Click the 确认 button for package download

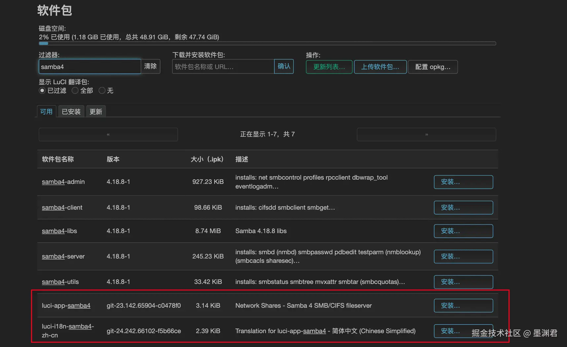284,66
